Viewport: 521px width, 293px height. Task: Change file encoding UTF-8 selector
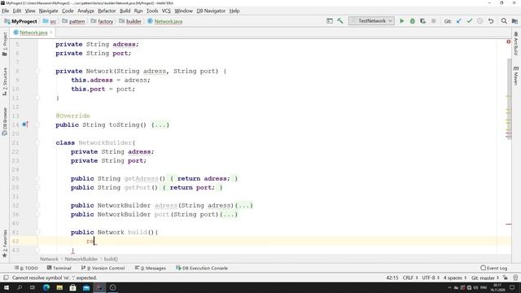[431, 278]
